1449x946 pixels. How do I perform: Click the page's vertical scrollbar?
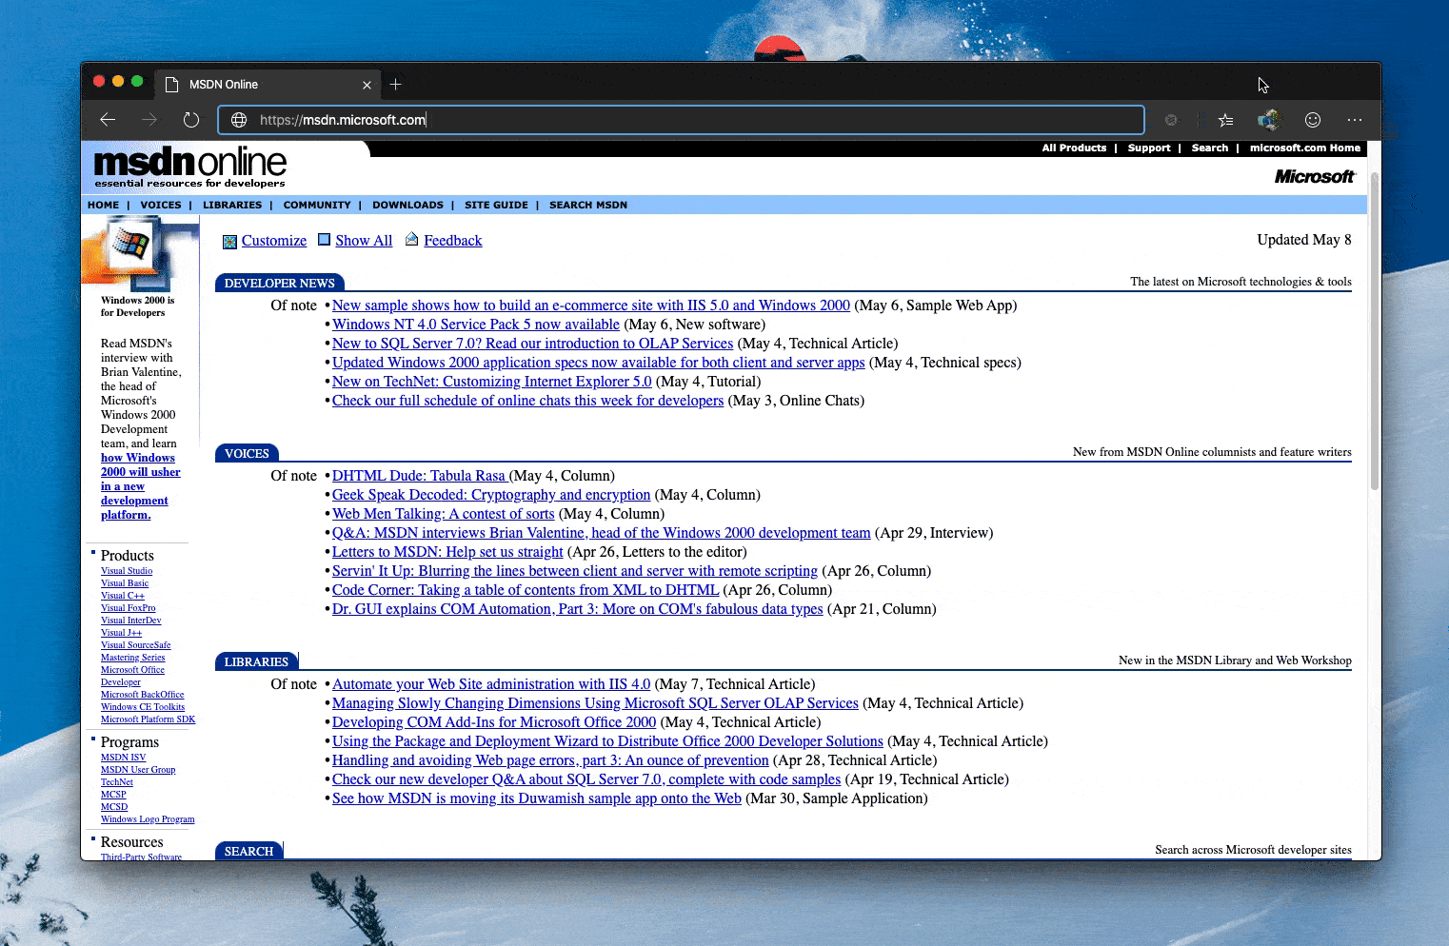pyautogui.click(x=1375, y=330)
